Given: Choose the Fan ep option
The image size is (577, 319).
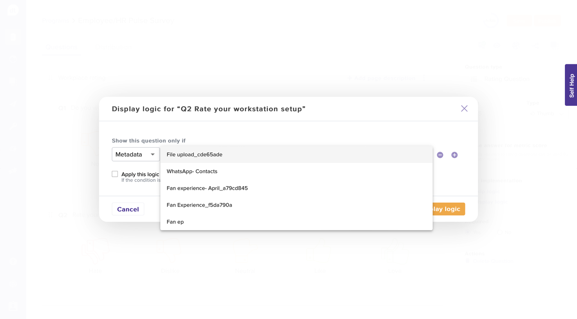Looking at the screenshot, I should pos(175,222).
